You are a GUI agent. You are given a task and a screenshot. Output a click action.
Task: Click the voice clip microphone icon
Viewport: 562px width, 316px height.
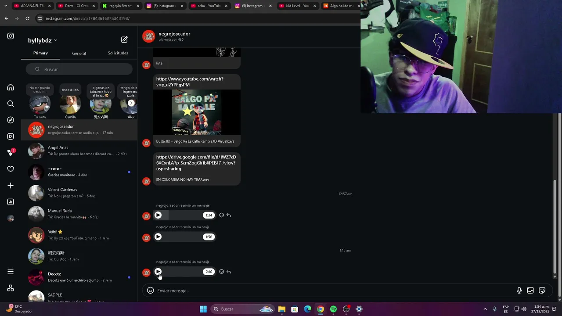click(519, 291)
